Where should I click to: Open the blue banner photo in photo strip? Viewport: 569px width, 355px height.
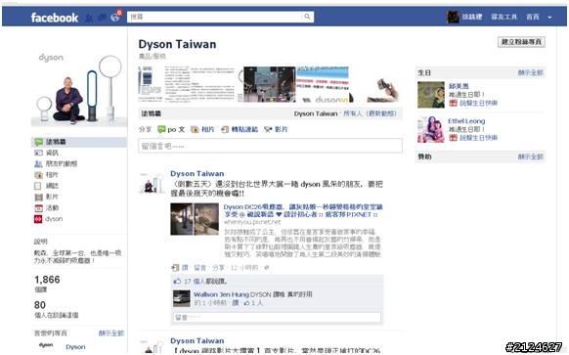click(323, 84)
